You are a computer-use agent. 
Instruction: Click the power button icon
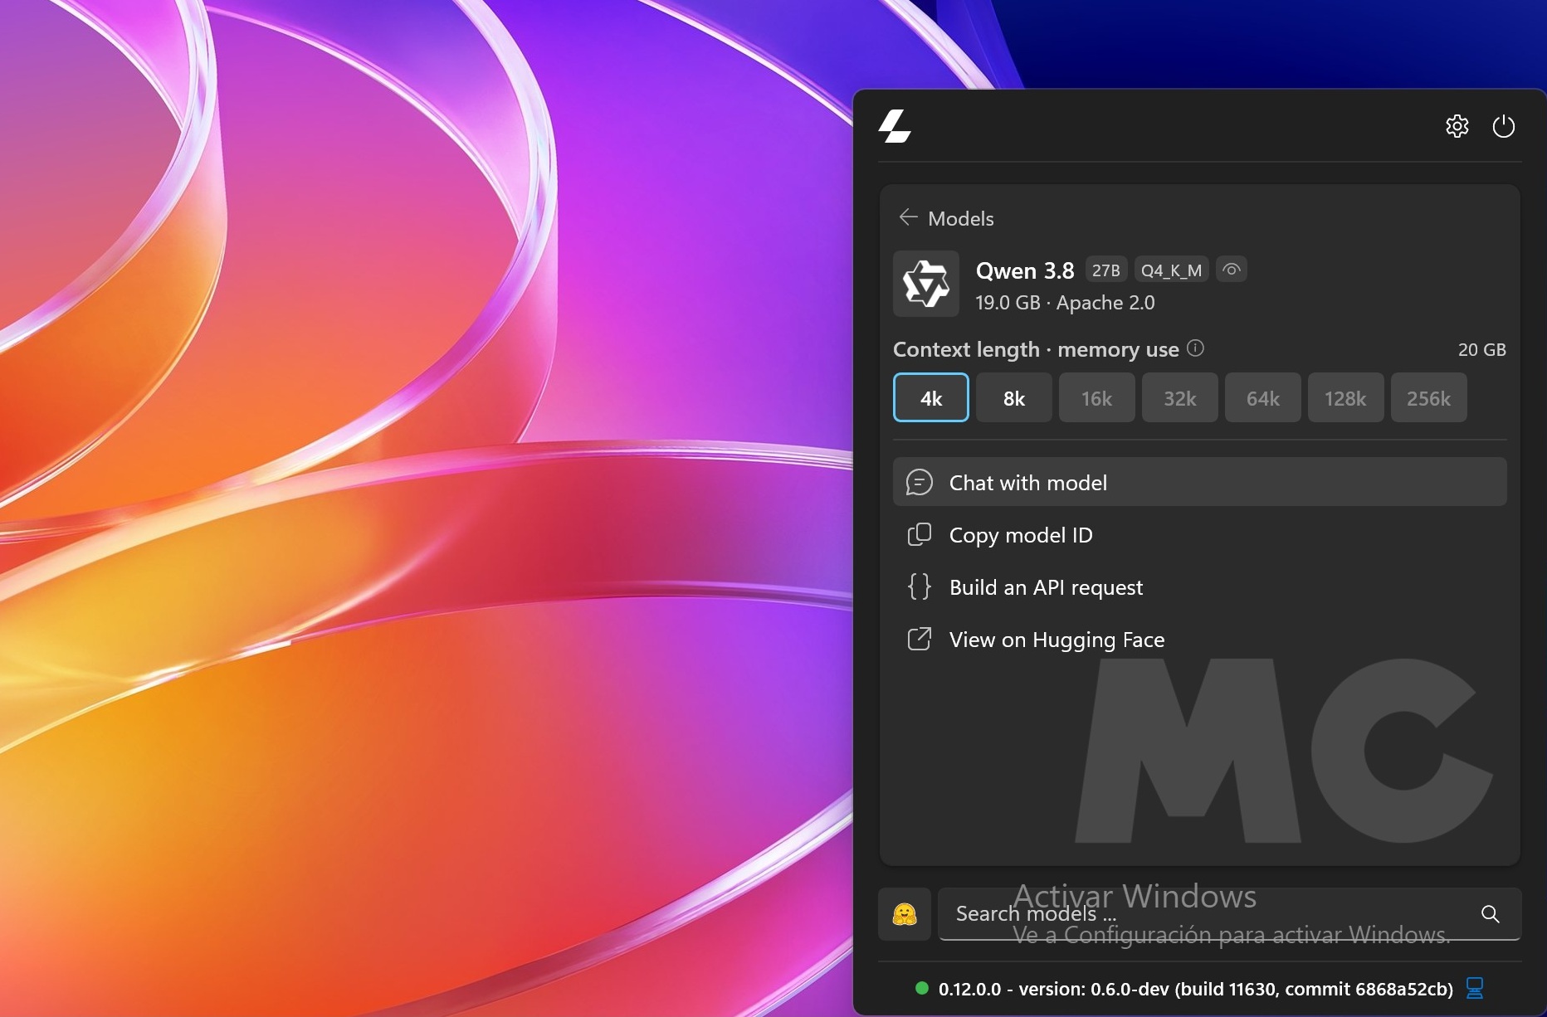(1503, 126)
